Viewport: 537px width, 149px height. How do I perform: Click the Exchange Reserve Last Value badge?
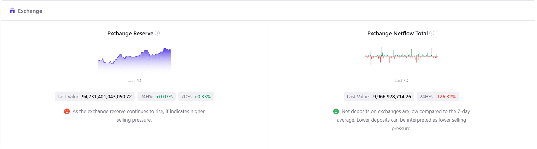click(x=95, y=97)
